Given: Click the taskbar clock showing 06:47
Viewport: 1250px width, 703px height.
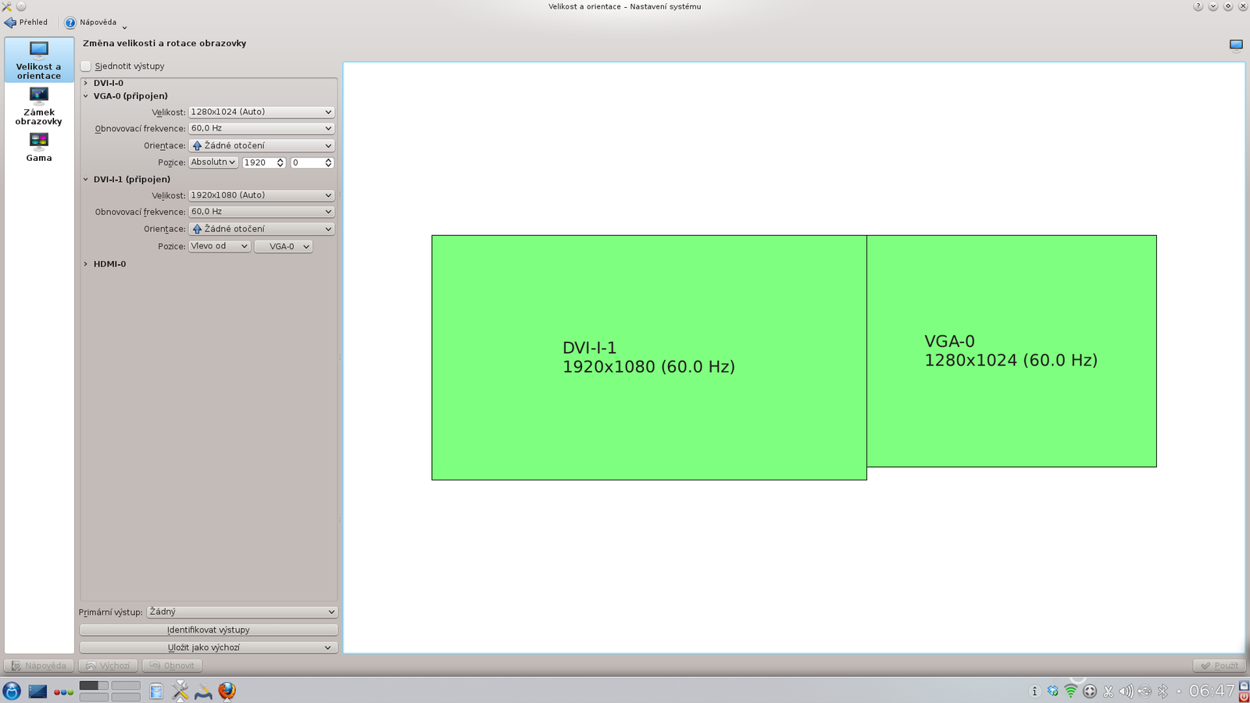Looking at the screenshot, I should pyautogui.click(x=1212, y=691).
